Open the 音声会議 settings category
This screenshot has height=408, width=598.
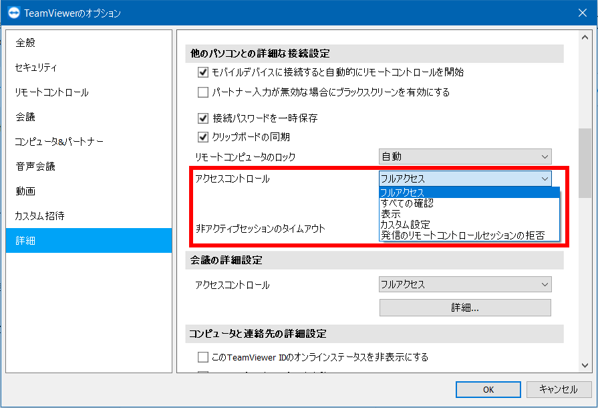[89, 167]
